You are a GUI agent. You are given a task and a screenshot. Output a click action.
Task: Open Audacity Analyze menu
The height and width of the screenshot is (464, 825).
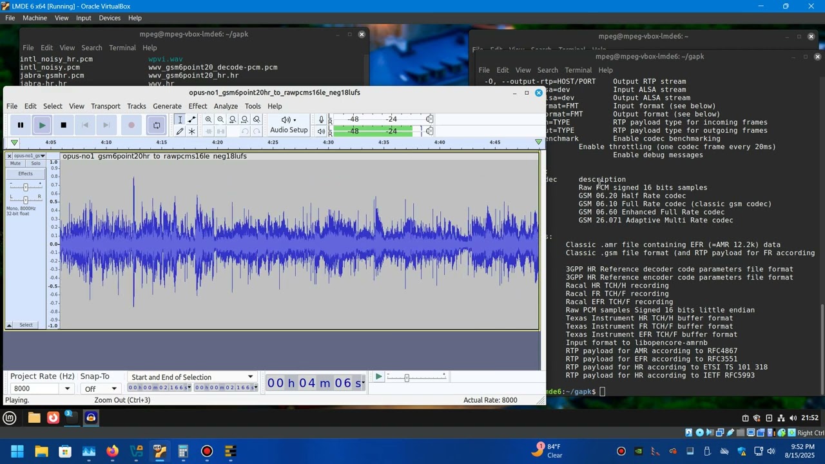(226, 106)
